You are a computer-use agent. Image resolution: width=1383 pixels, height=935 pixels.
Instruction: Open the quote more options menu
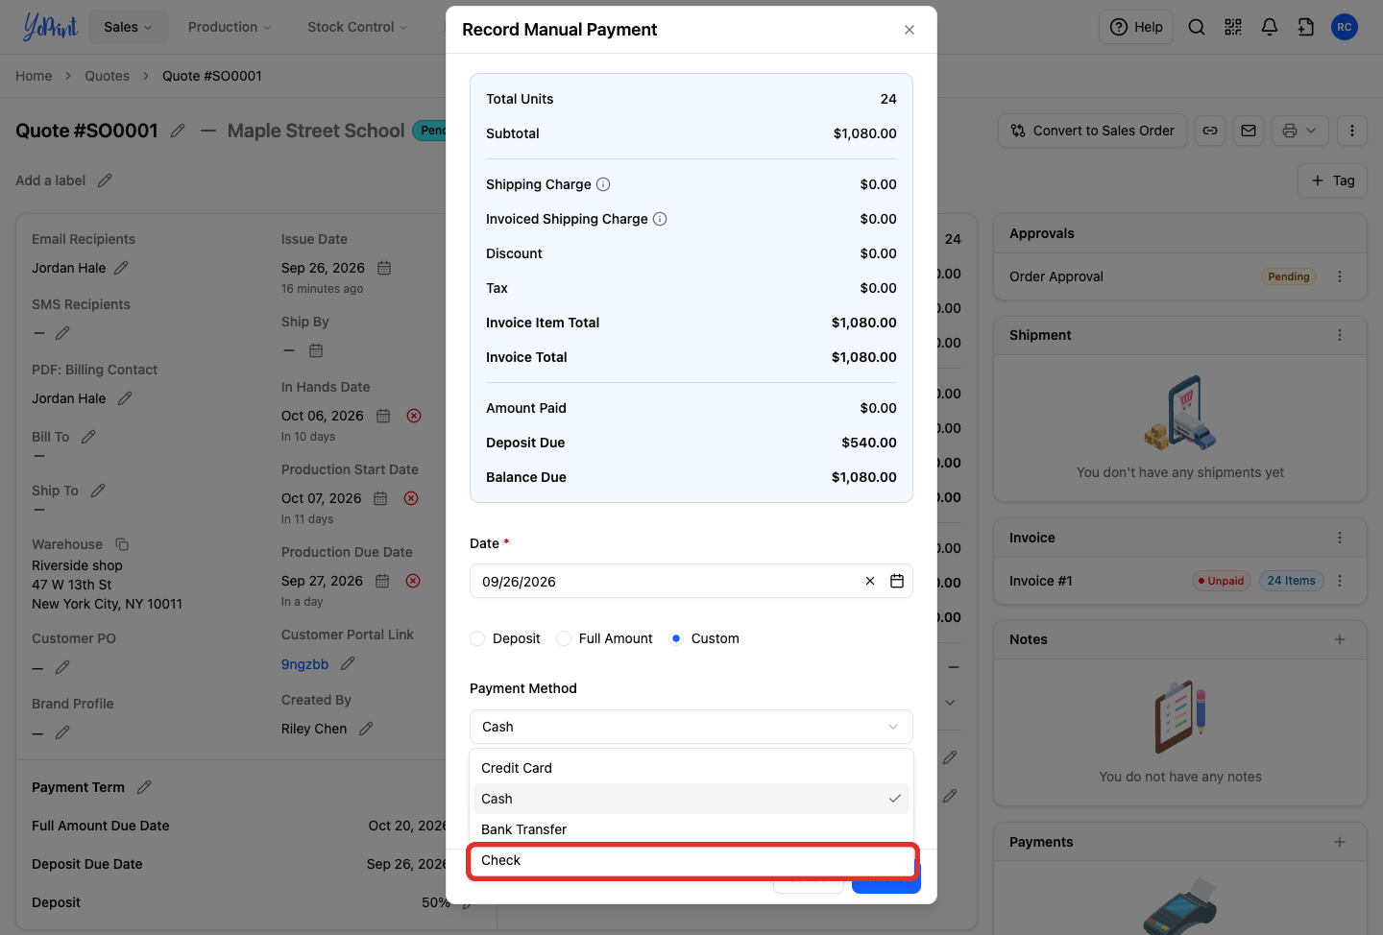tap(1352, 131)
